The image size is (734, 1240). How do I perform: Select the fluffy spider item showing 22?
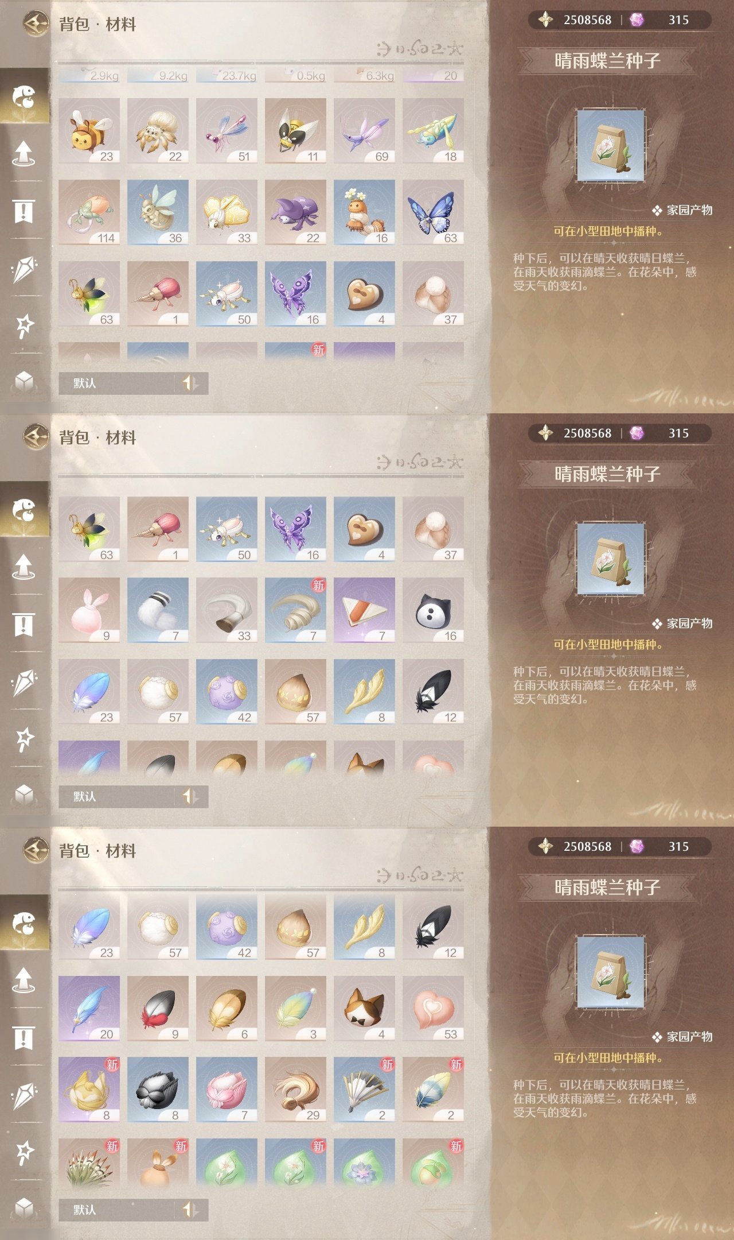tap(158, 131)
